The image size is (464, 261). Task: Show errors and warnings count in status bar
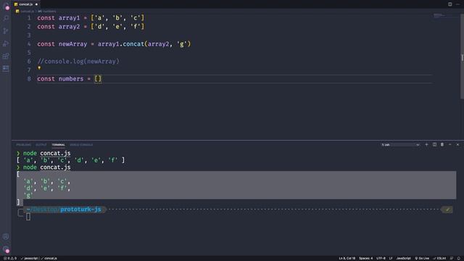(10, 258)
